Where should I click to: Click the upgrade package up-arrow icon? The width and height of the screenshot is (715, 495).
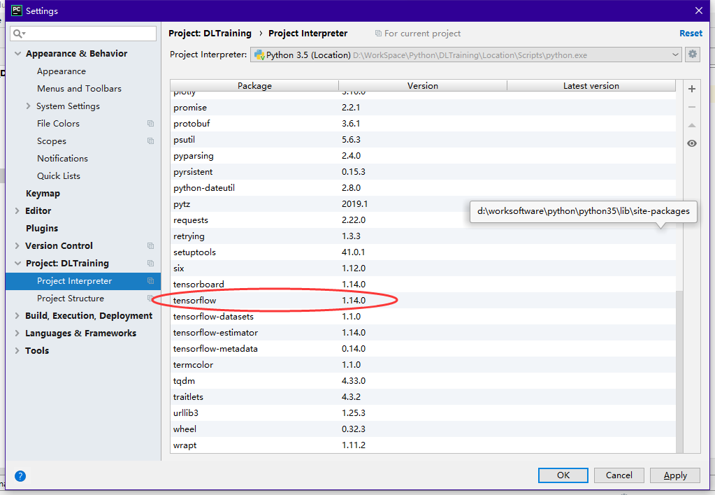pyautogui.click(x=692, y=125)
